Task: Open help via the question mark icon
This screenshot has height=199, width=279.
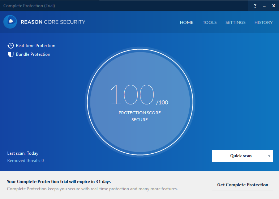Action: 255,6
